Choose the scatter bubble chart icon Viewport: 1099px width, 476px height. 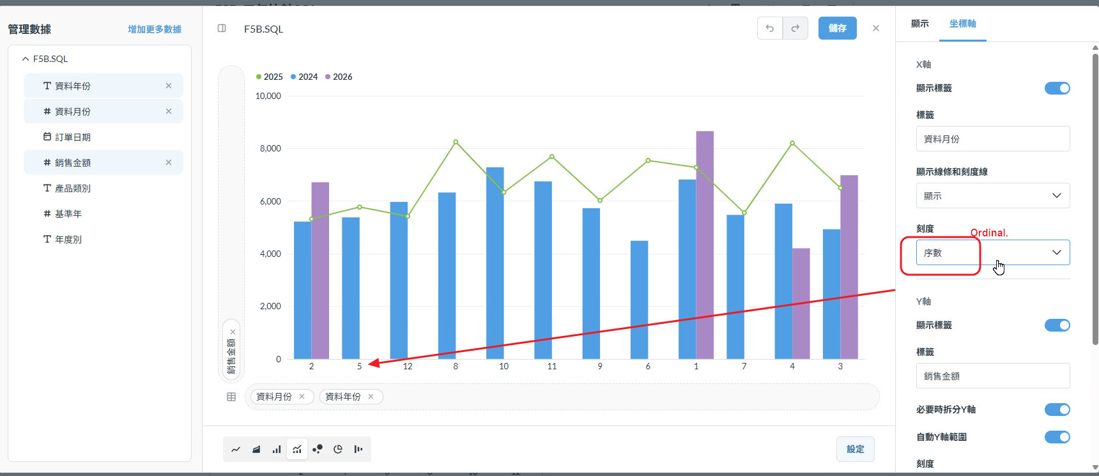click(318, 449)
